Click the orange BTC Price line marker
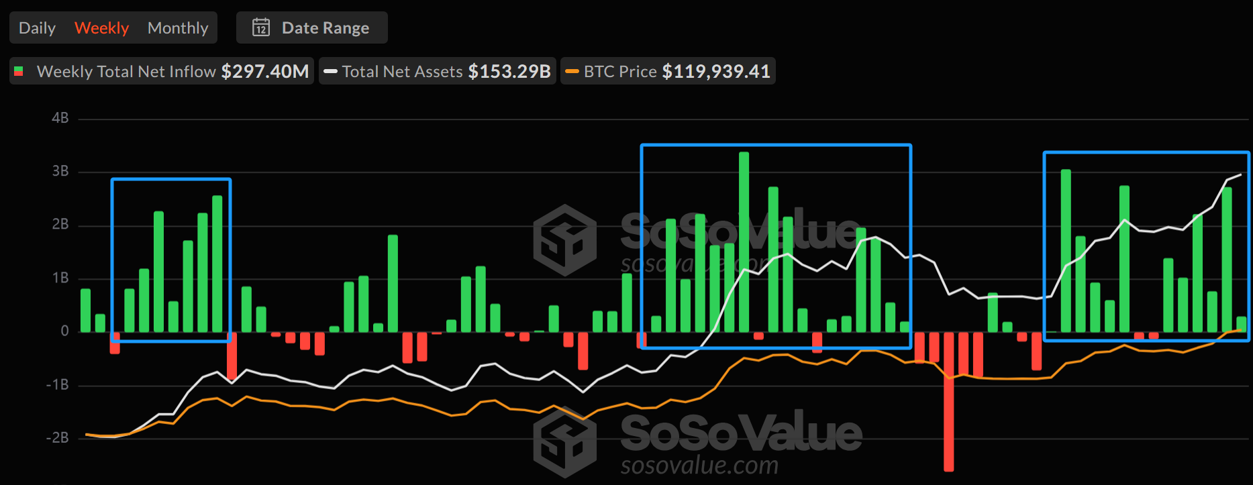This screenshot has height=485, width=1253. click(572, 72)
